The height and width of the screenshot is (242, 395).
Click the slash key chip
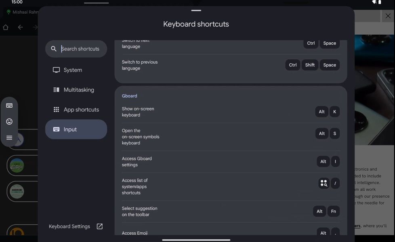pyautogui.click(x=335, y=184)
